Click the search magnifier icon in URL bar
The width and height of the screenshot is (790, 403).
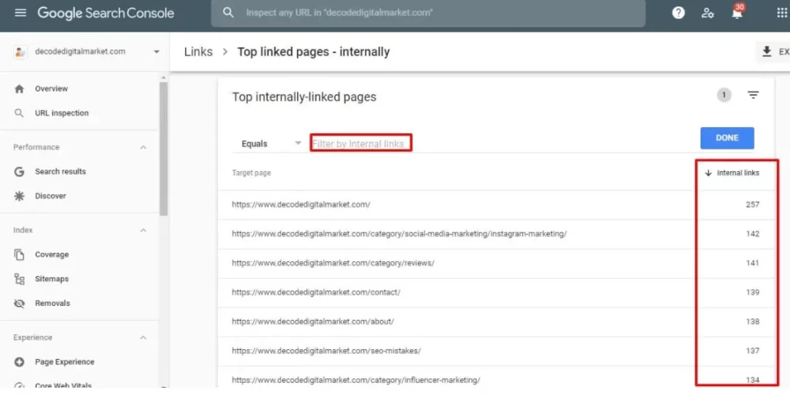[228, 12]
